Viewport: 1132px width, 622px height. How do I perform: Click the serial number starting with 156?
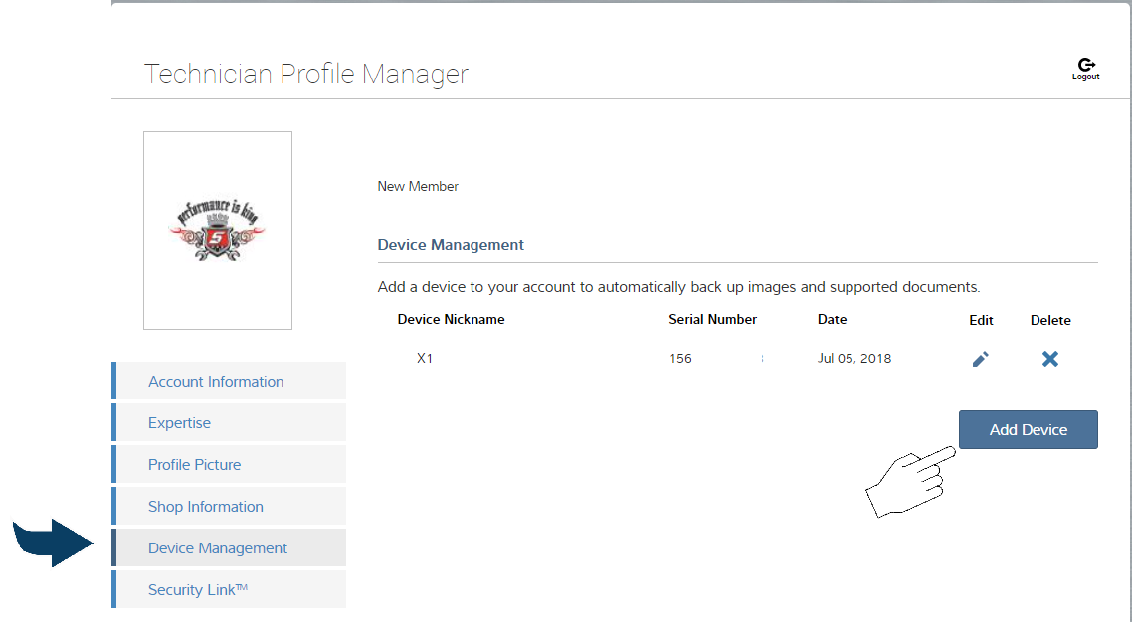(681, 359)
